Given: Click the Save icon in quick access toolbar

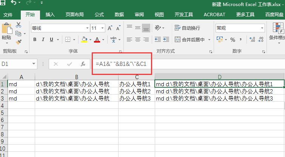Looking at the screenshot, I should click(x=3, y=3).
